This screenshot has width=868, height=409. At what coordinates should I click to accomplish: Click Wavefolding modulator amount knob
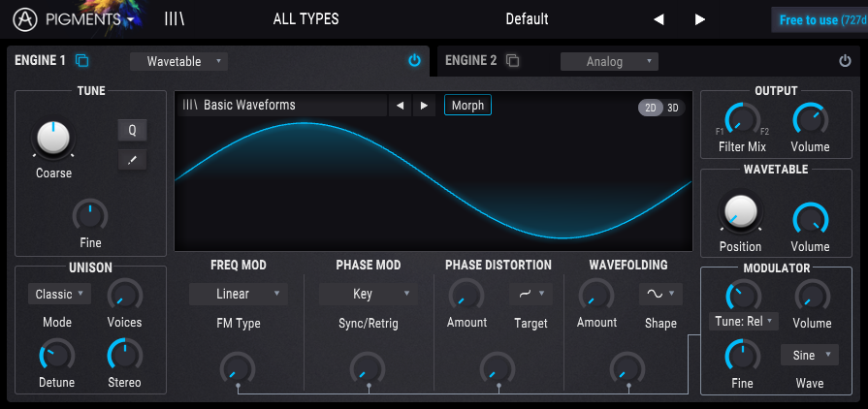tap(627, 368)
